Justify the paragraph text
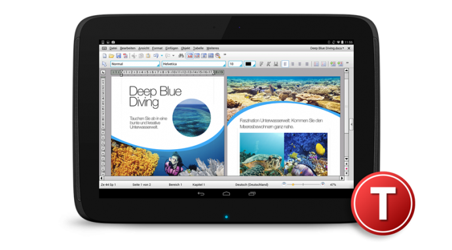This screenshot has height=250, width=452. 307,64
